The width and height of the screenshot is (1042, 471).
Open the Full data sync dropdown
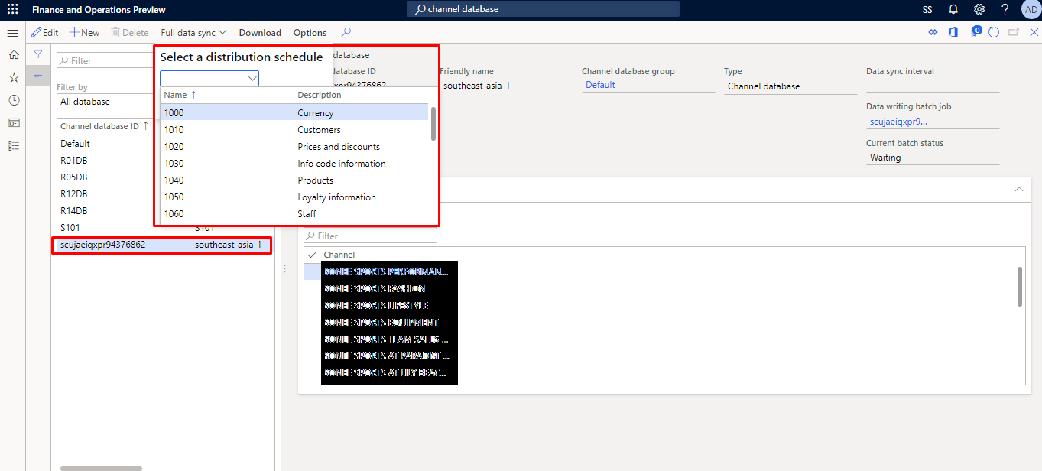pyautogui.click(x=193, y=32)
